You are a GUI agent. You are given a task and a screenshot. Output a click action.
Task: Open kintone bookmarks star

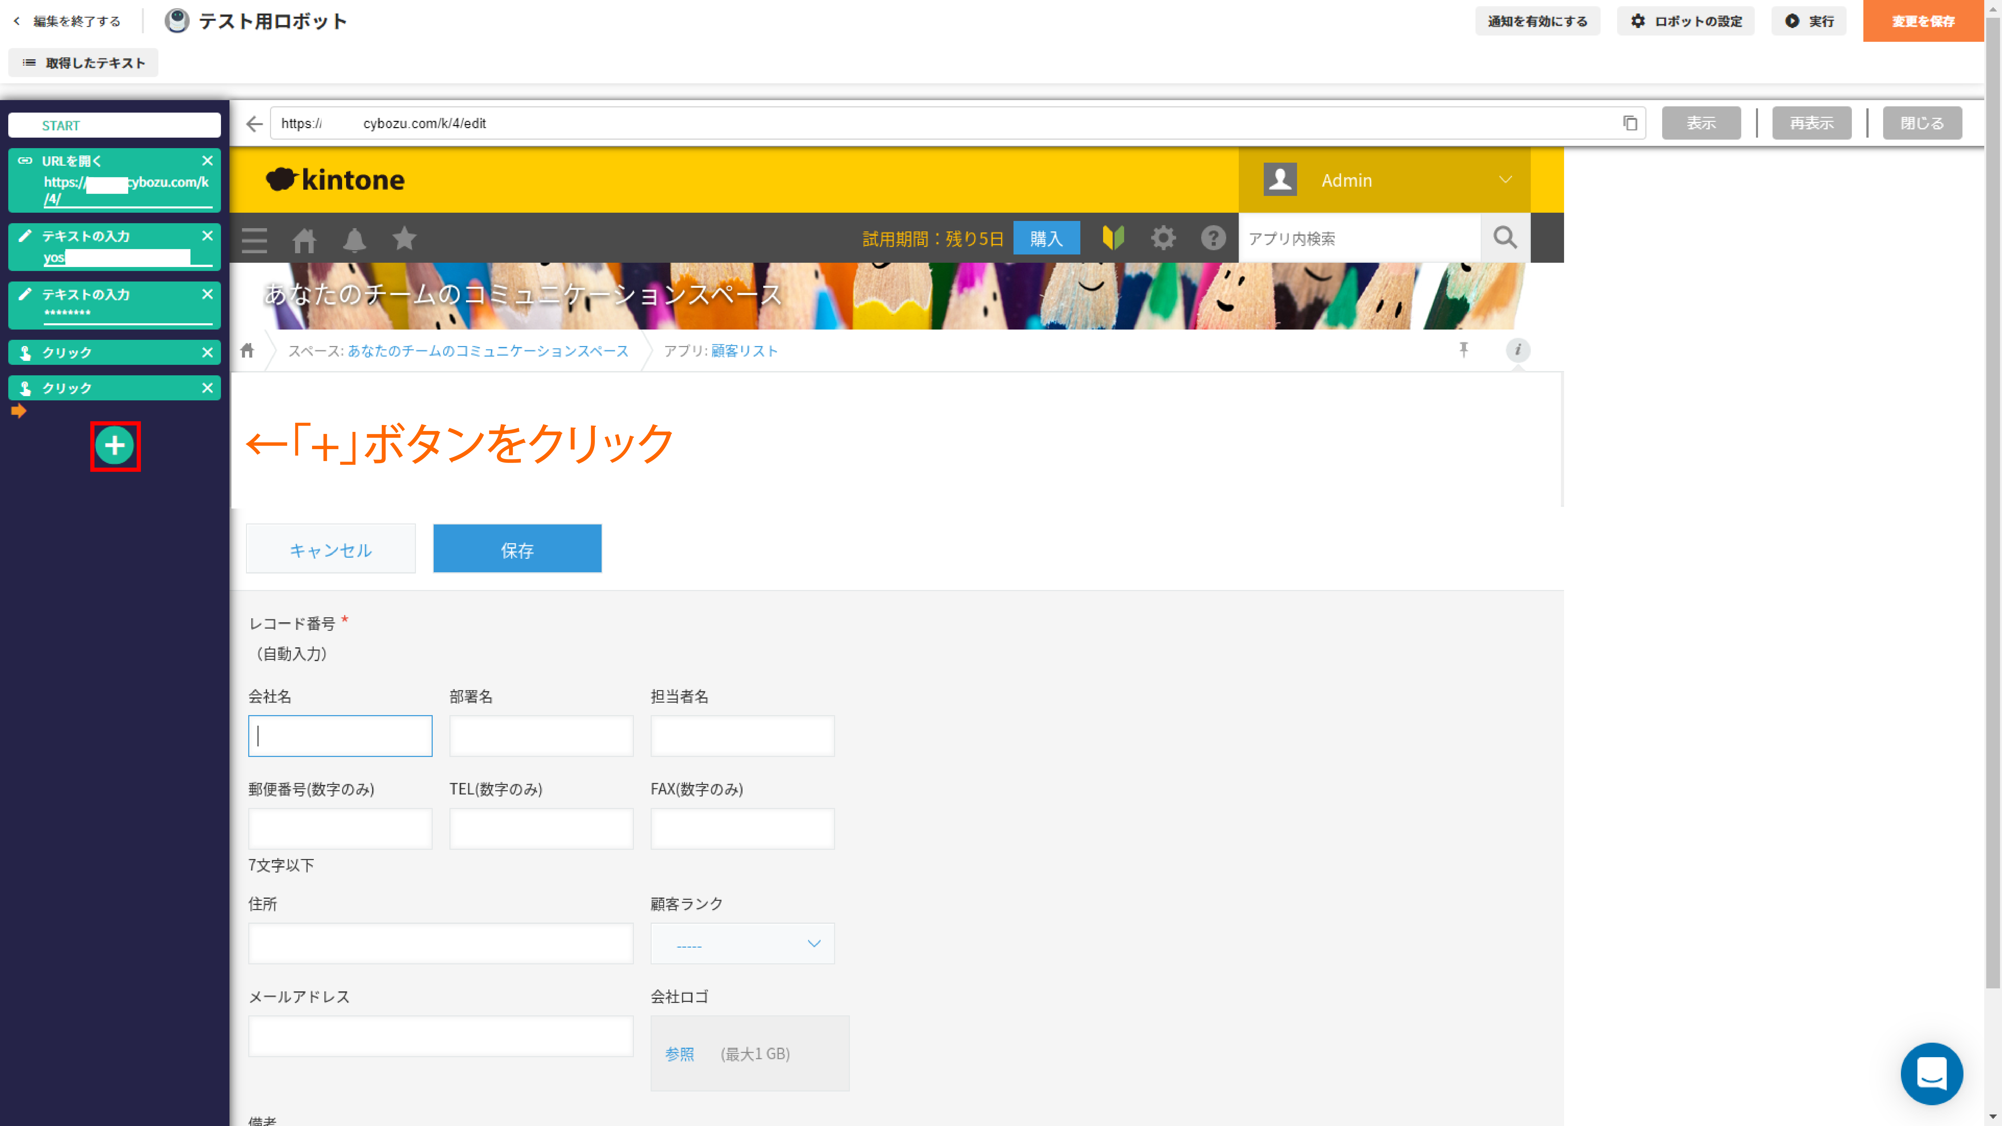[x=404, y=238]
